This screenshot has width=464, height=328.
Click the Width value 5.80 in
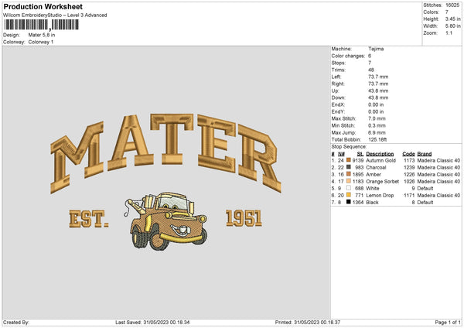click(452, 26)
